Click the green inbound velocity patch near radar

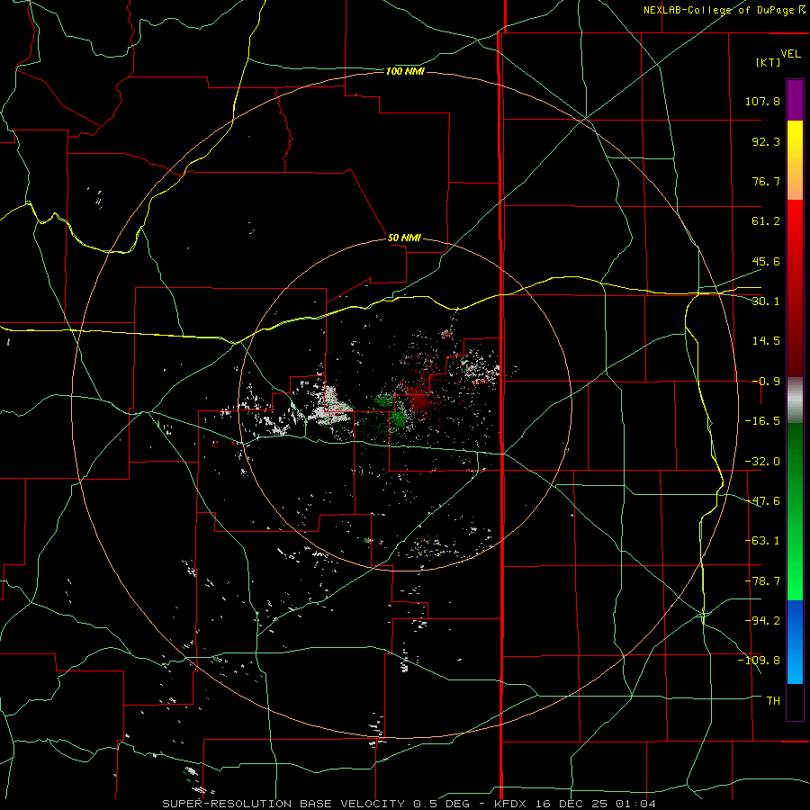click(397, 417)
